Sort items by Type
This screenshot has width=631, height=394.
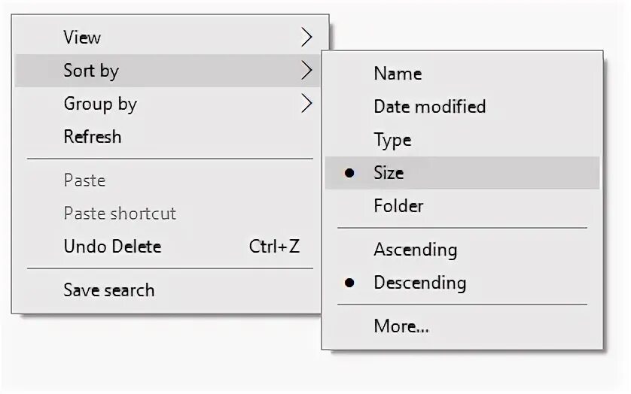coord(392,140)
